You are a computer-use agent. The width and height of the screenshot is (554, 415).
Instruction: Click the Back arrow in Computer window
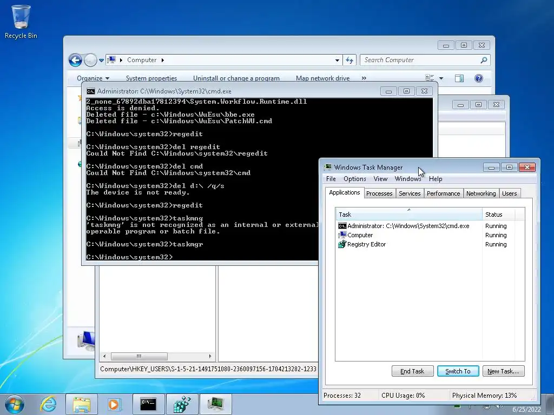(x=75, y=61)
